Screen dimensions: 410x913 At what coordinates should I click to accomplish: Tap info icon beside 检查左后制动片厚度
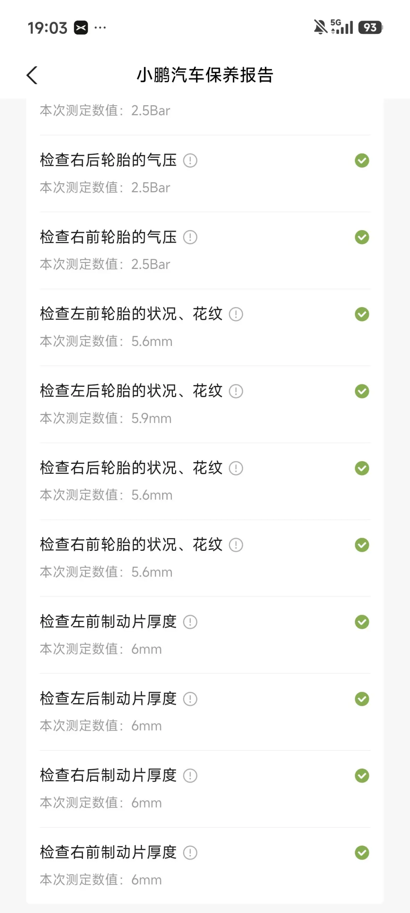[190, 699]
